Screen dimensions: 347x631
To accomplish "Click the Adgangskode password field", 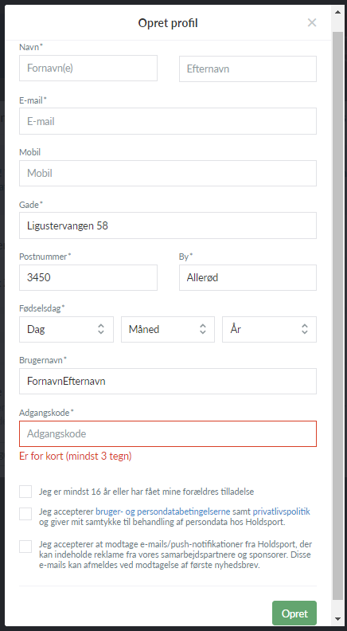I will [168, 433].
